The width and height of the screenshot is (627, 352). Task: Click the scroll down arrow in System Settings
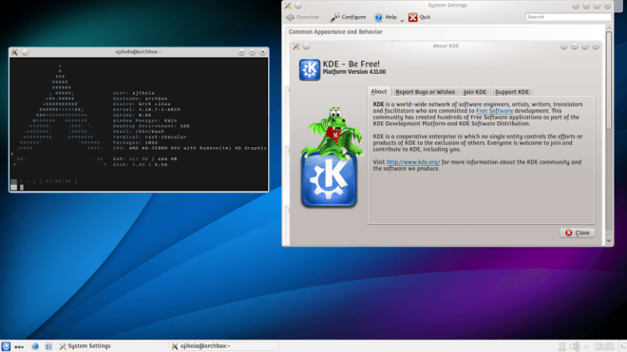609,240
